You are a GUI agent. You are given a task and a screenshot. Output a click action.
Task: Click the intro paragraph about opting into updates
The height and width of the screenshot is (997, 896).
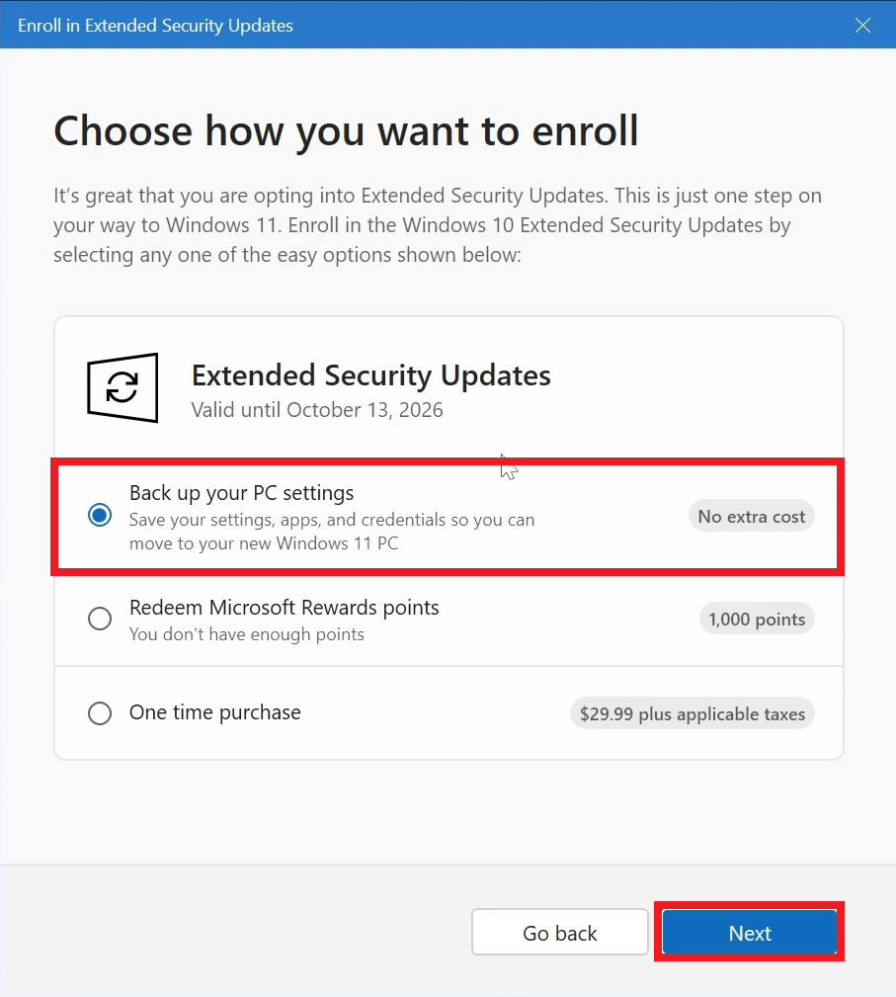pos(437,225)
